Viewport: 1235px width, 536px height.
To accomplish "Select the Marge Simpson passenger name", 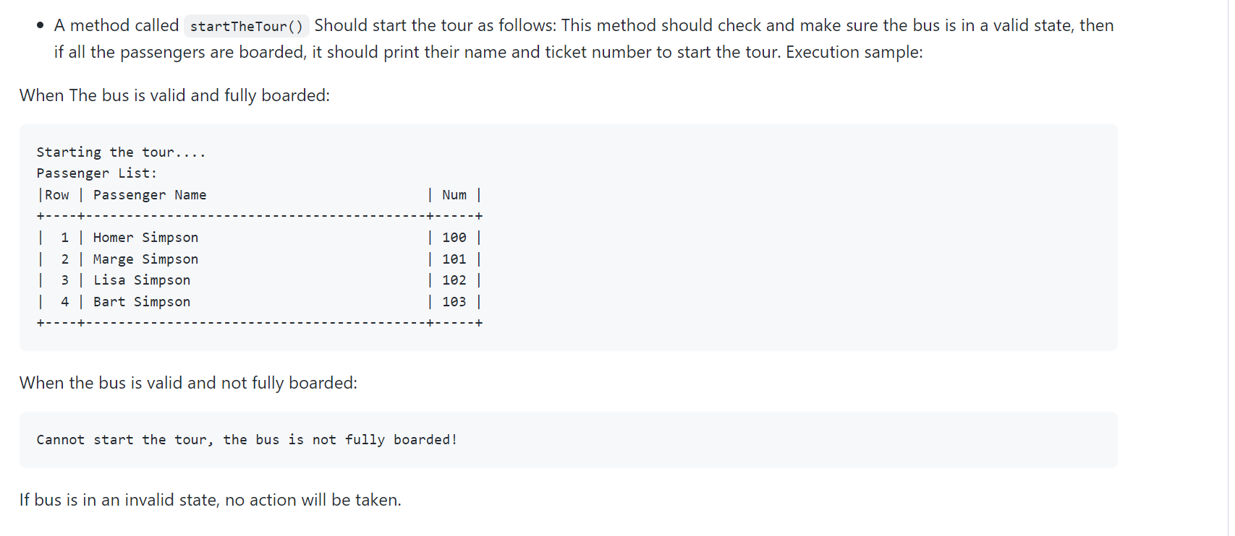I will click(x=145, y=259).
